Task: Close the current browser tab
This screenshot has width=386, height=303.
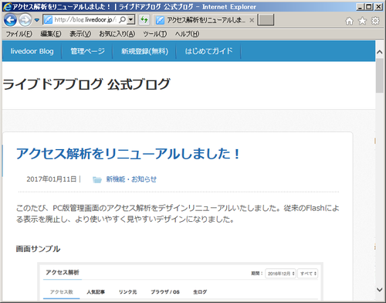Action: (252, 20)
